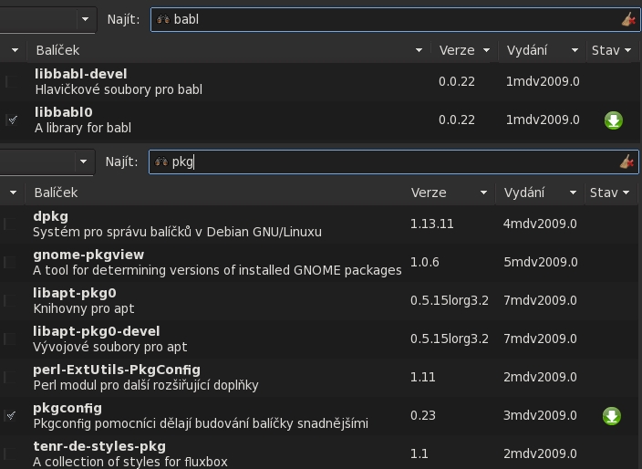Clear the 'babl' search field with broom icon
Screen dimensions: 642x469
(x=627, y=19)
